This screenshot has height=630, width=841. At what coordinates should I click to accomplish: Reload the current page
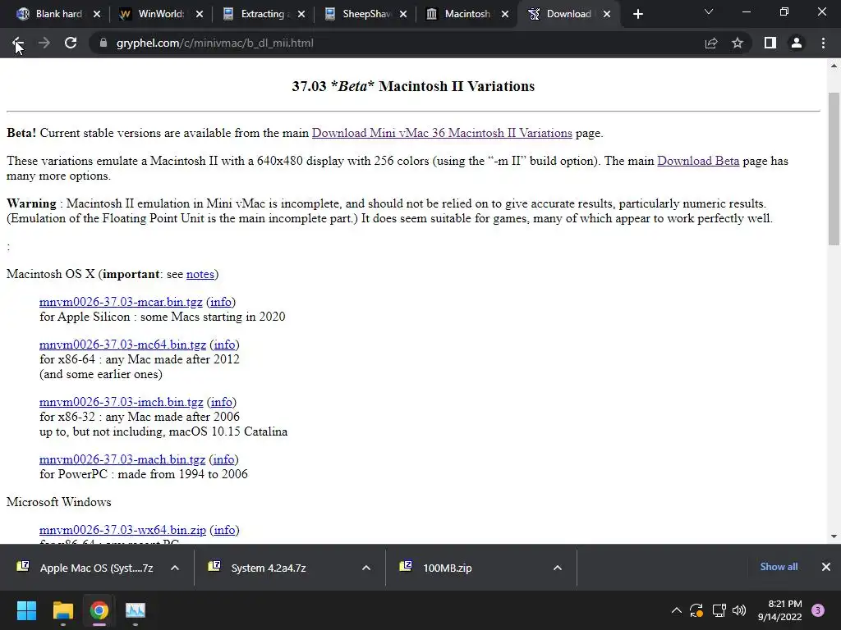pos(71,43)
